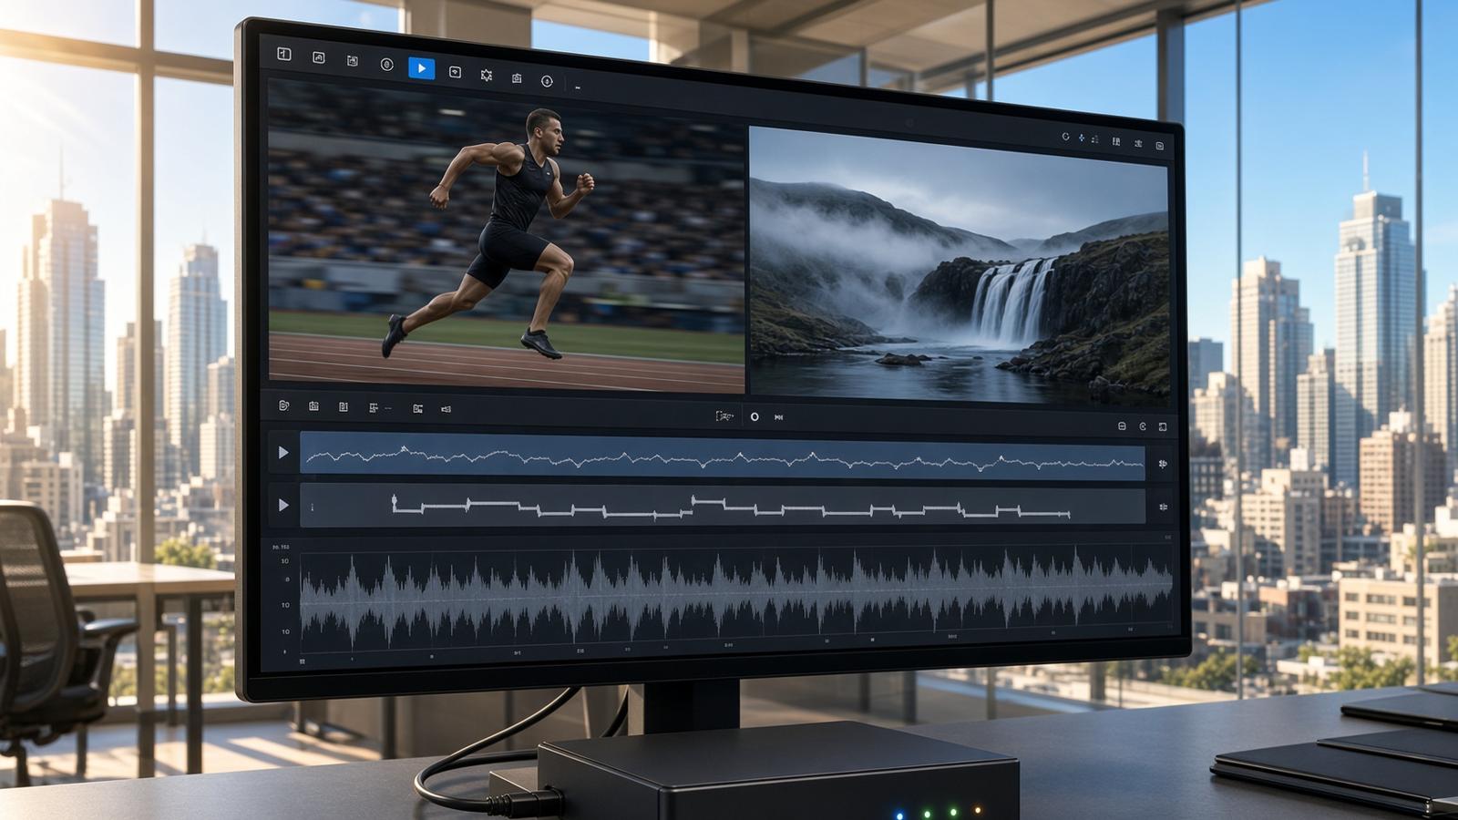Play the second stepped waveform track
Image resolution: width=1458 pixels, height=820 pixels.
point(283,505)
